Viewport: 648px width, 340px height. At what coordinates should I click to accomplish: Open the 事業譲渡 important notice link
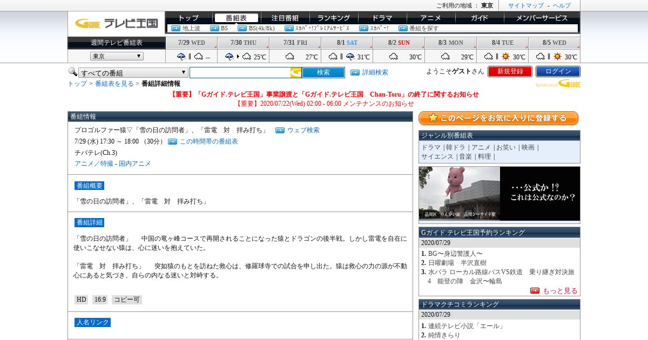point(325,94)
